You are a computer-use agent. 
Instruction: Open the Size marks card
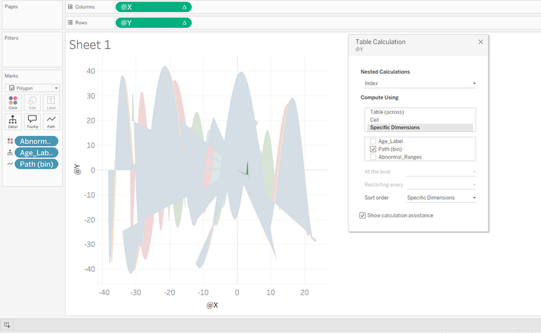[x=32, y=102]
